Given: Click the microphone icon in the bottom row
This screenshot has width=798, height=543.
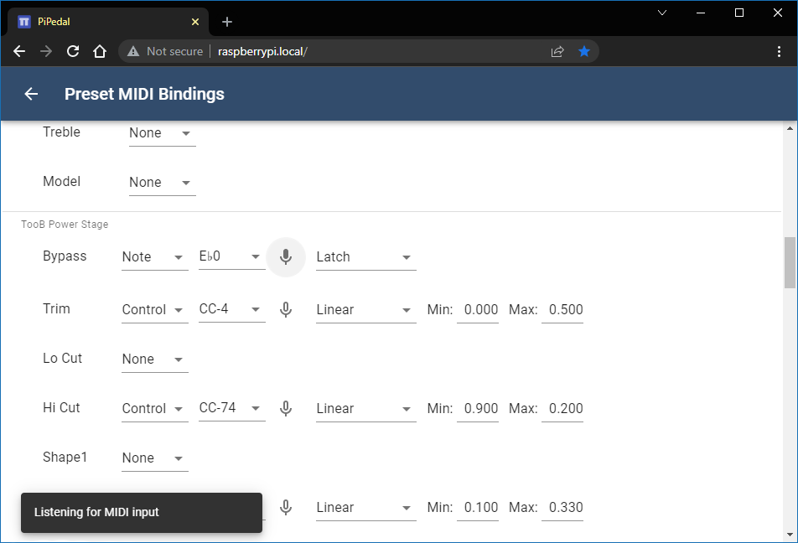Looking at the screenshot, I should click(x=286, y=507).
